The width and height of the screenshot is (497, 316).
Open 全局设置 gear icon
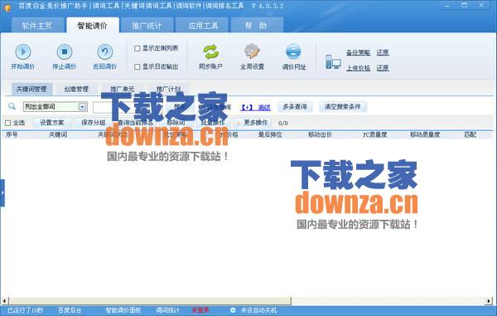tap(252, 51)
